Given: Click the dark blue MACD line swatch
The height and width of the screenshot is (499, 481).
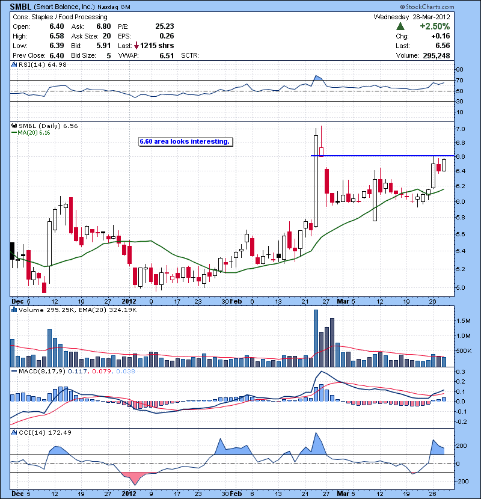Looking at the screenshot, I should pos(14,371).
